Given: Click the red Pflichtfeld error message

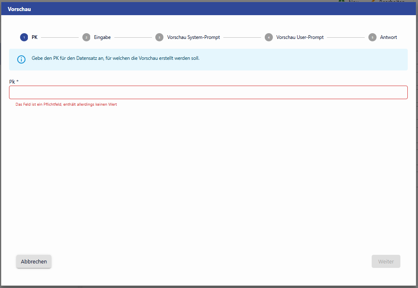Looking at the screenshot, I should (x=66, y=104).
